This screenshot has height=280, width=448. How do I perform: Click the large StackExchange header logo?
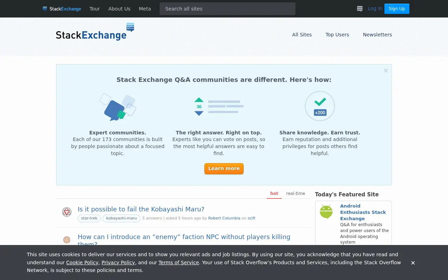(95, 32)
